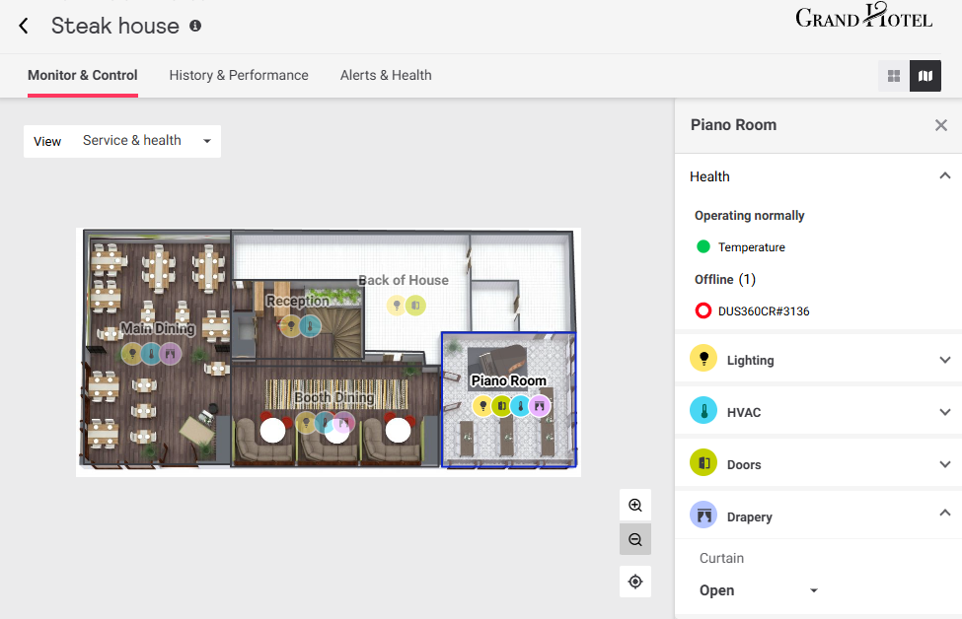
Task: Open the Steak house info icon
Action: [x=194, y=26]
